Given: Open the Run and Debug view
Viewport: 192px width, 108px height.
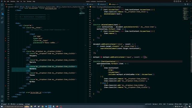Looking at the screenshot, I should coord(2,18).
